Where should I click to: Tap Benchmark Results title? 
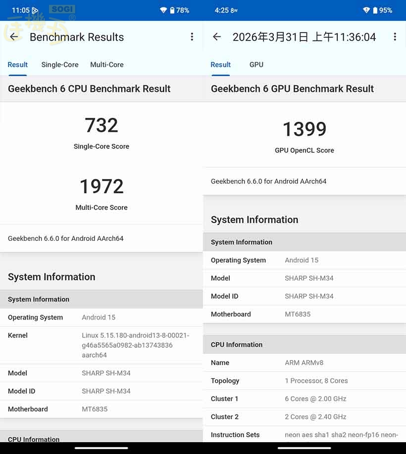77,37
